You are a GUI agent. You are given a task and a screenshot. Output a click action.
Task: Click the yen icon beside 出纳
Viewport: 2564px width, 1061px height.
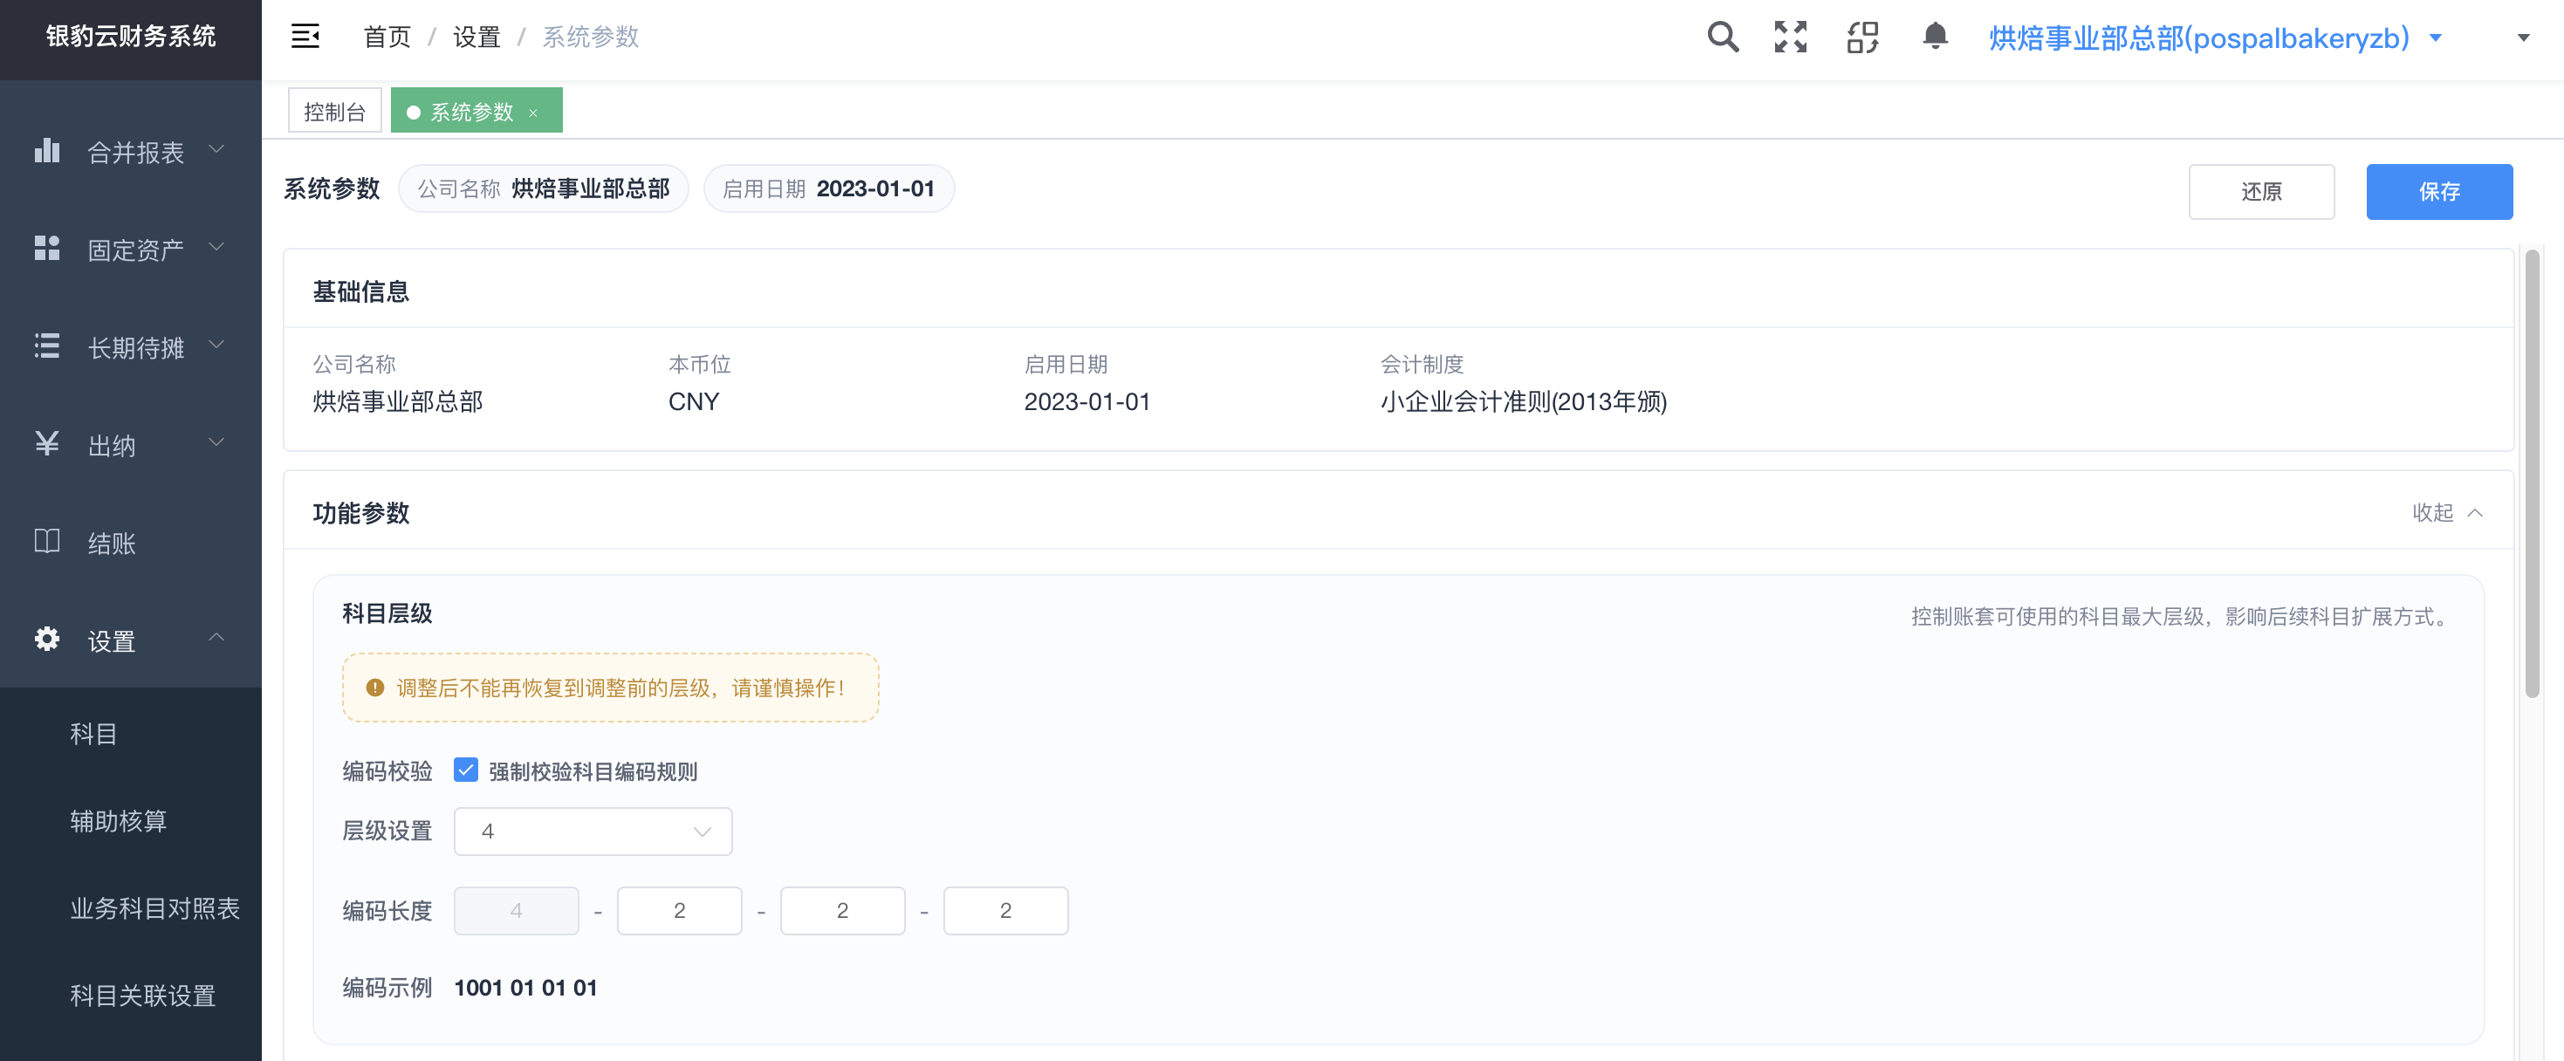click(x=47, y=443)
